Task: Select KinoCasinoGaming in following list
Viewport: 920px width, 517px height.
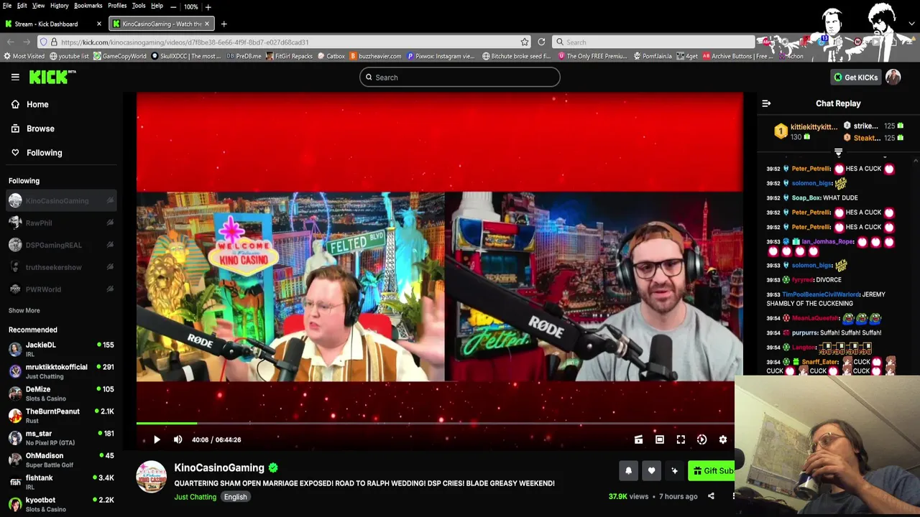Action: coord(60,201)
